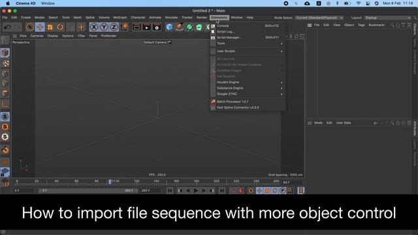The width and height of the screenshot is (418, 235).
Task: Go to end of timeline
Action: 222,191
